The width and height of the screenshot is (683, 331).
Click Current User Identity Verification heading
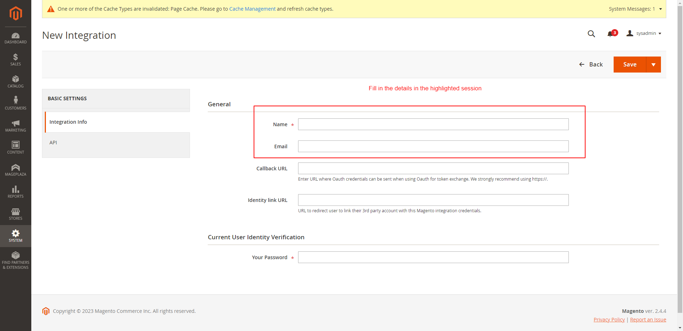[x=256, y=237]
